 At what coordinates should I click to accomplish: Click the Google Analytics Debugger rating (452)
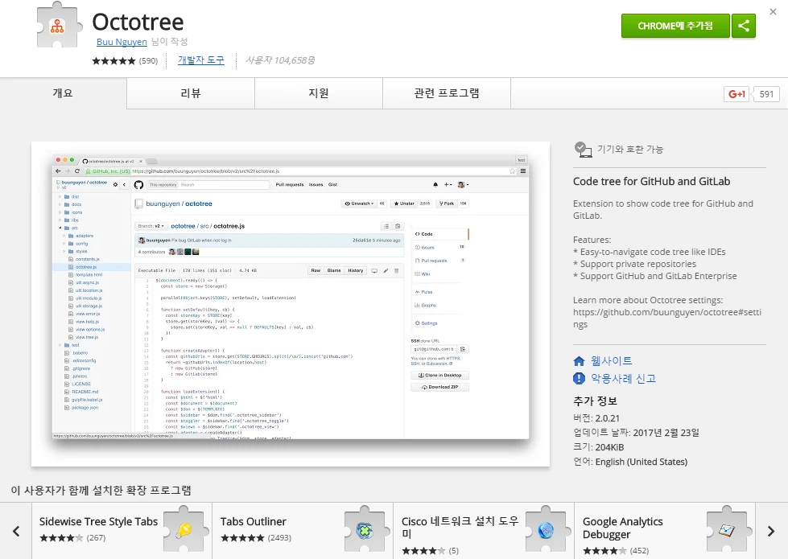click(x=616, y=550)
